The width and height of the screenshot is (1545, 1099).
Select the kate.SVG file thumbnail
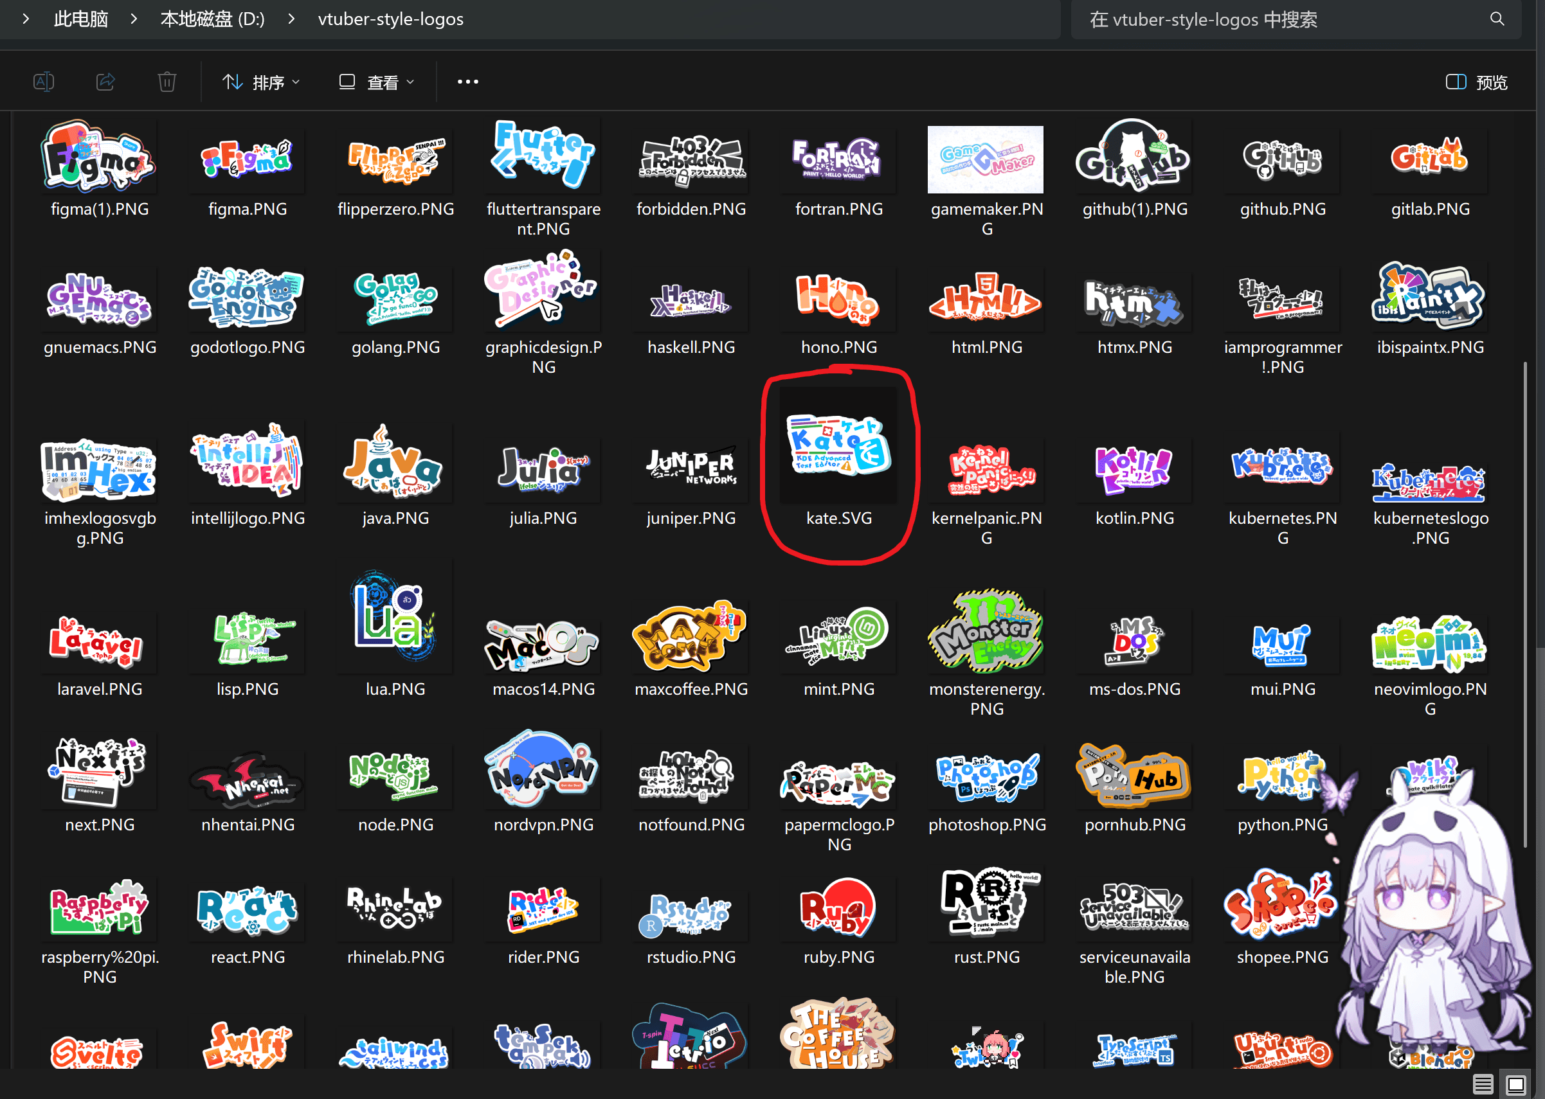[x=838, y=447]
